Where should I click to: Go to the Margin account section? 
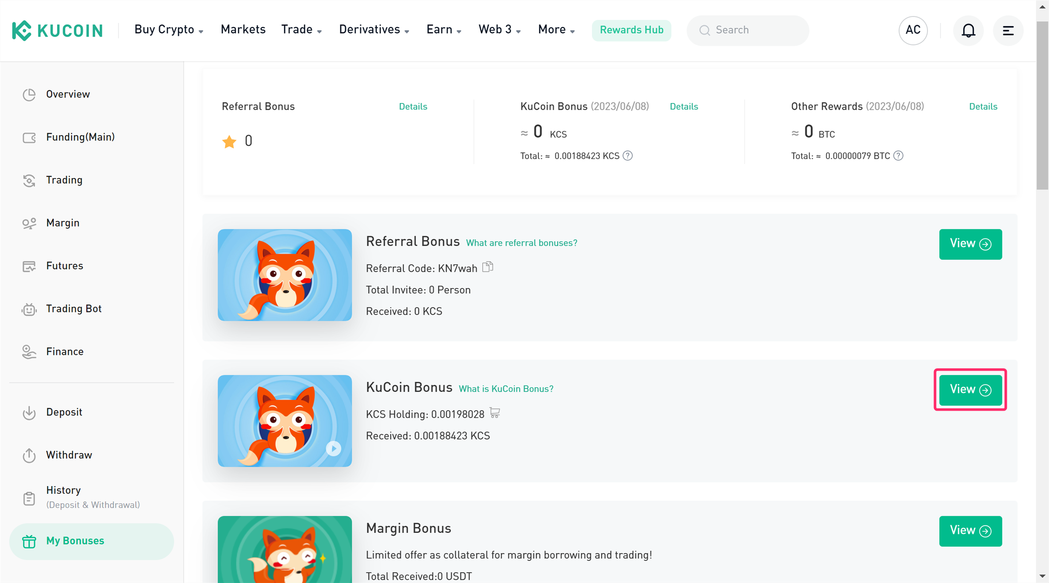(91, 223)
